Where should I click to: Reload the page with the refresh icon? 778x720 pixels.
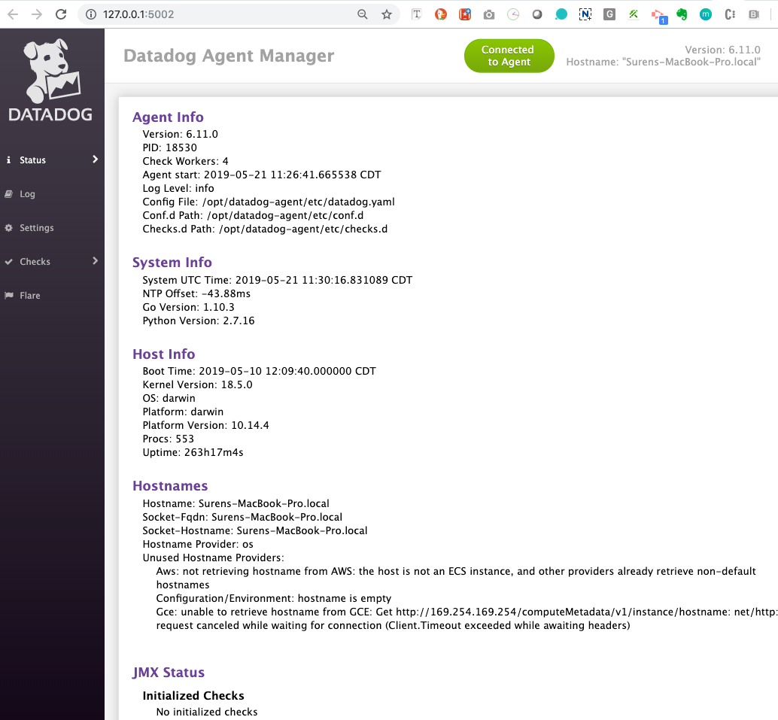61,14
